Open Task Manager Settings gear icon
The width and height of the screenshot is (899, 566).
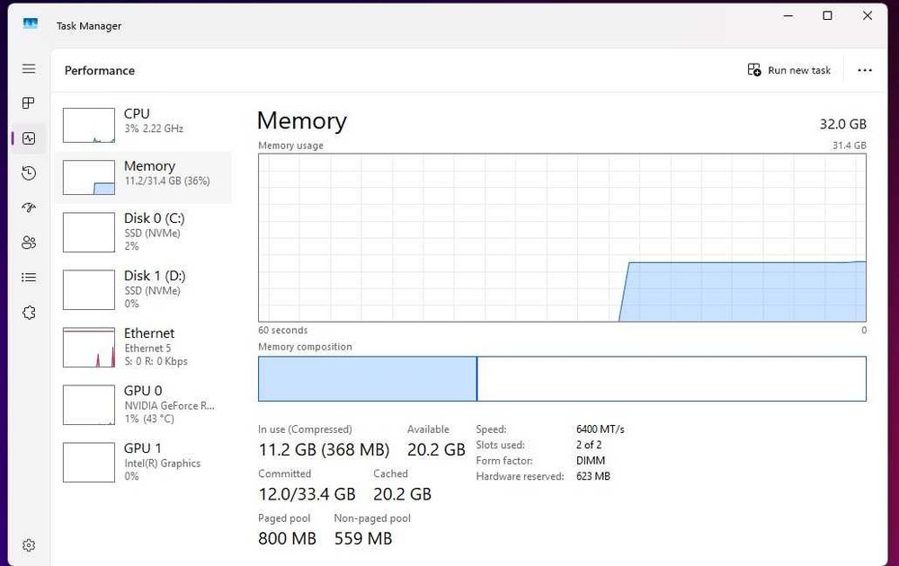pos(29,545)
